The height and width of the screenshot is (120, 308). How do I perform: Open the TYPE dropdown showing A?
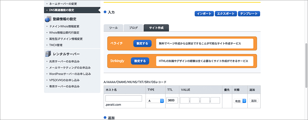click(156, 101)
